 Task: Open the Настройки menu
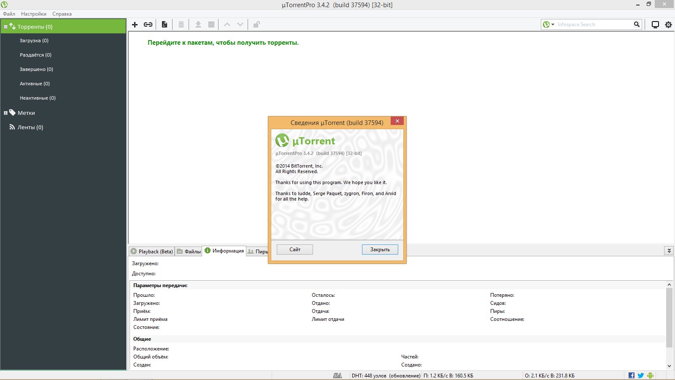pos(34,14)
